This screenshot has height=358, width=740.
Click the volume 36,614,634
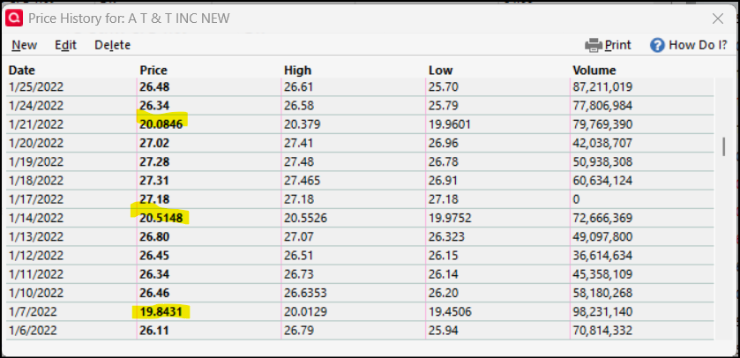(x=602, y=256)
